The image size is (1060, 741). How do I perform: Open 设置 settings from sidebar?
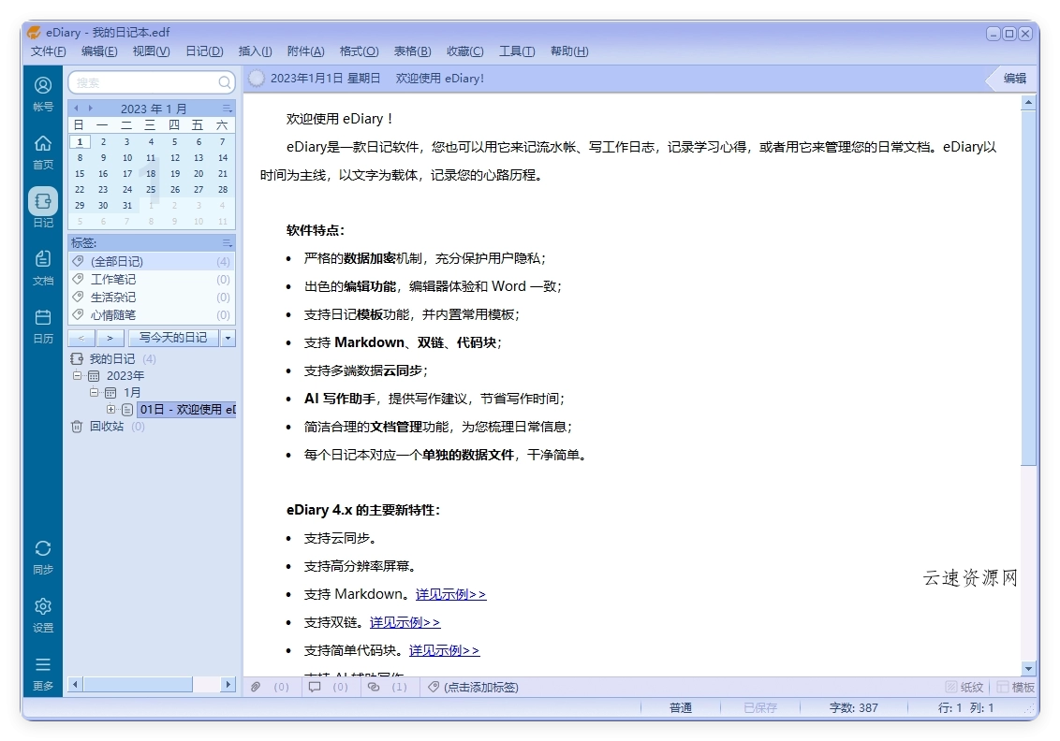(x=43, y=614)
